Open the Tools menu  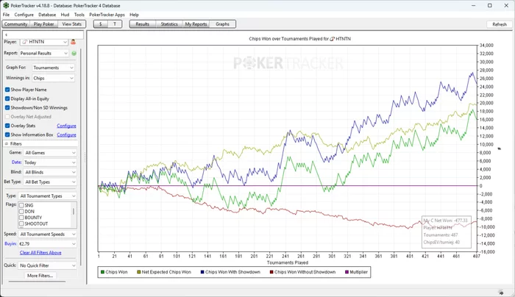click(79, 15)
